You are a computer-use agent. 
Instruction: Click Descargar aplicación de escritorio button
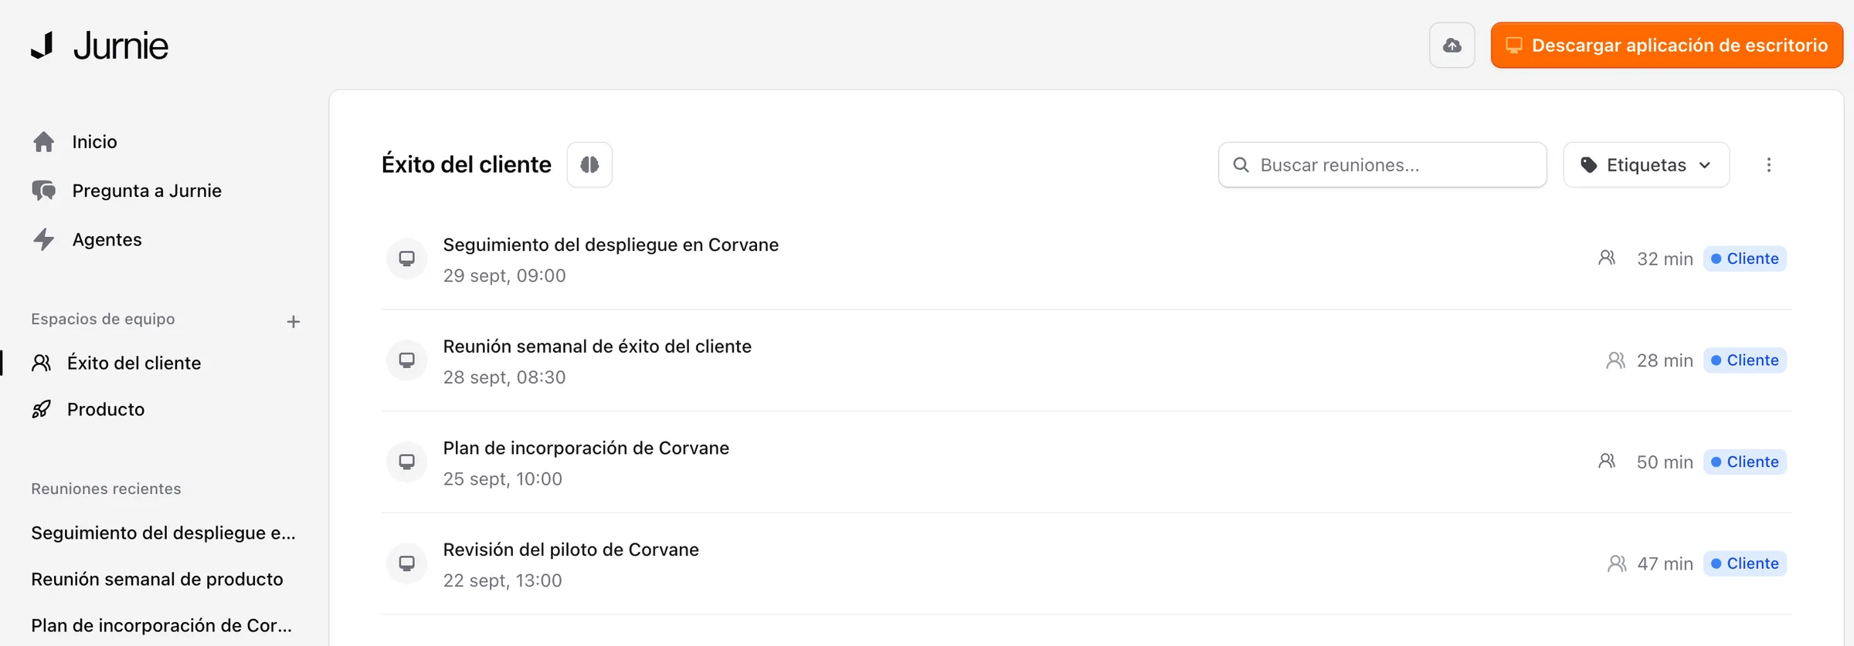pyautogui.click(x=1667, y=46)
